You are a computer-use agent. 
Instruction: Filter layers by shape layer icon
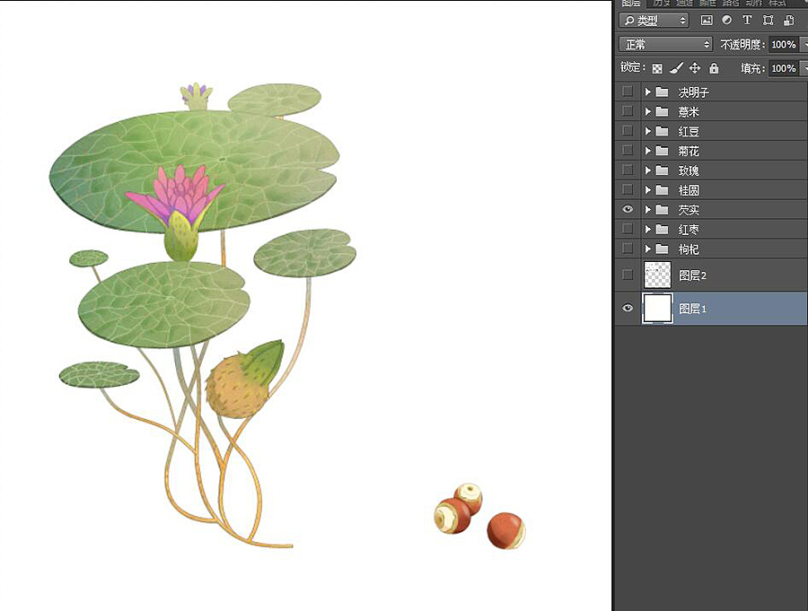(768, 20)
